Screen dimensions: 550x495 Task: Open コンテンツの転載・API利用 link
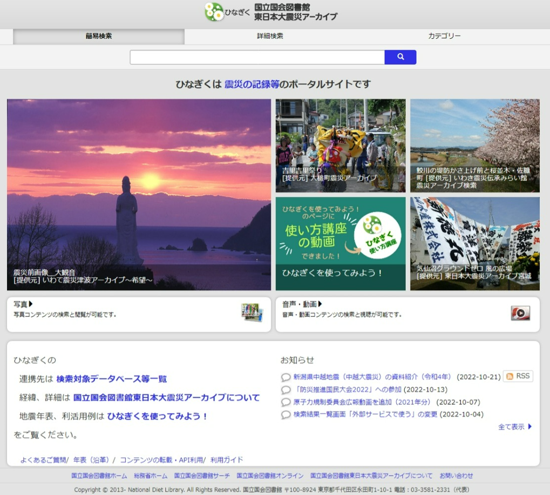[x=161, y=460]
